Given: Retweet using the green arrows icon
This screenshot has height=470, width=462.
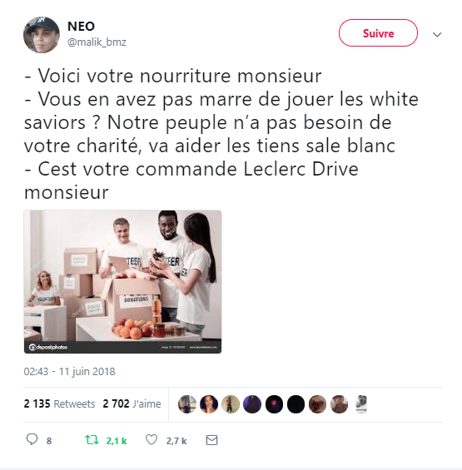Looking at the screenshot, I should pyautogui.click(x=92, y=440).
